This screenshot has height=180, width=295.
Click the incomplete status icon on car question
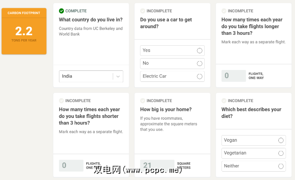[143, 11]
